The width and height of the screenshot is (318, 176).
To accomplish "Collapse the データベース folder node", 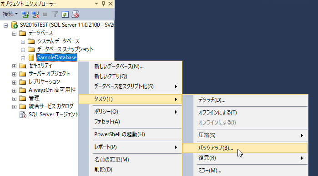I will coord(14,33).
